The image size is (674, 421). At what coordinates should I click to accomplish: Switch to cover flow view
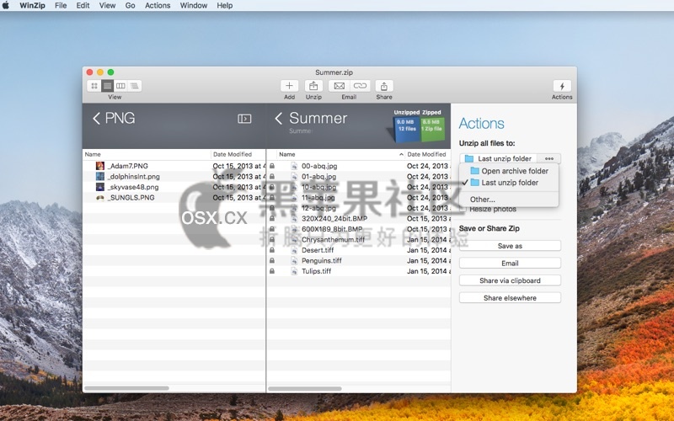(135, 86)
